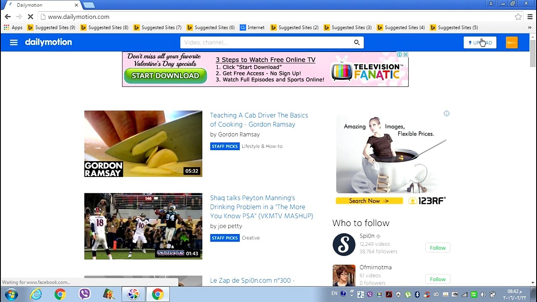The image size is (537, 302).
Task: Click the network signal tray icon
Action: (x=464, y=294)
